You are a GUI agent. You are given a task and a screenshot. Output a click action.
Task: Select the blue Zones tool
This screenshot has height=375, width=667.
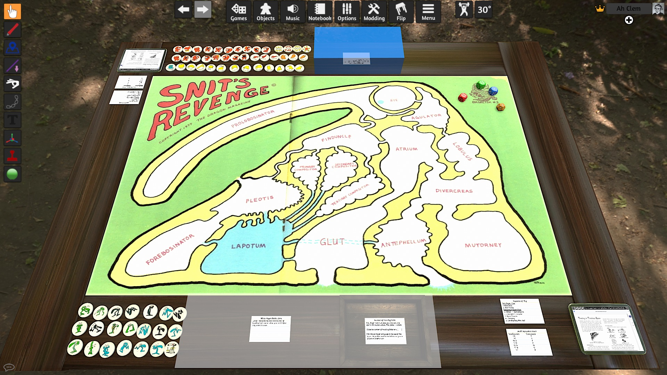point(12,48)
